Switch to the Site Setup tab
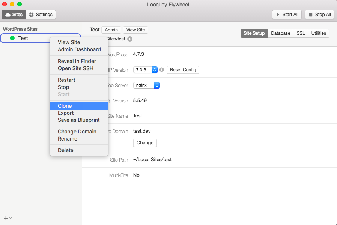The height and width of the screenshot is (225, 337). 254,33
